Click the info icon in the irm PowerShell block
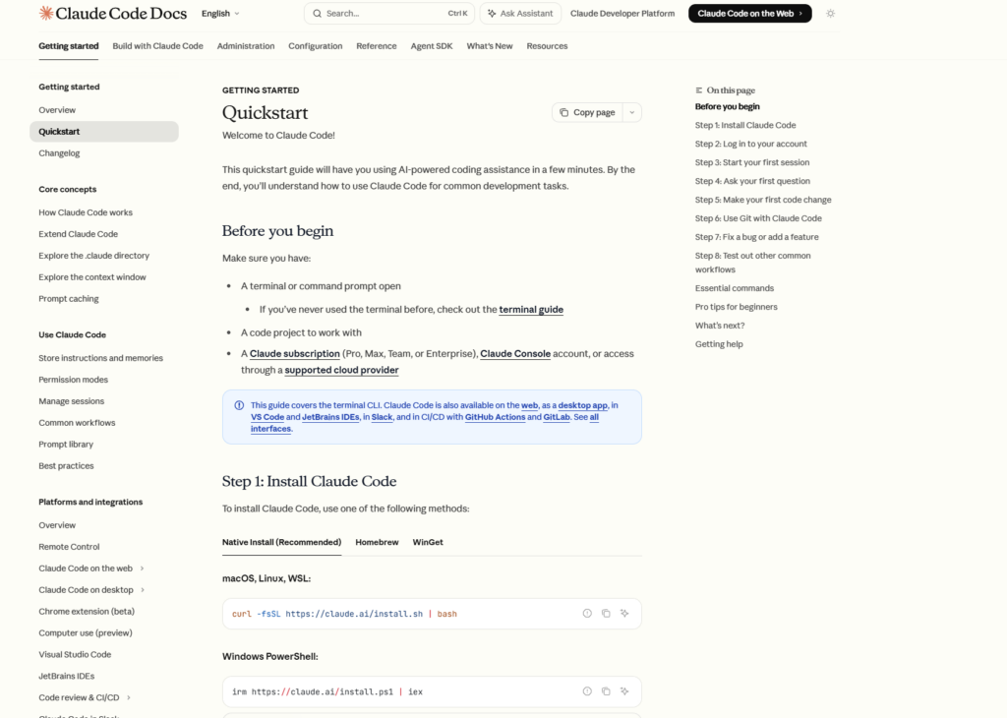 (x=587, y=691)
